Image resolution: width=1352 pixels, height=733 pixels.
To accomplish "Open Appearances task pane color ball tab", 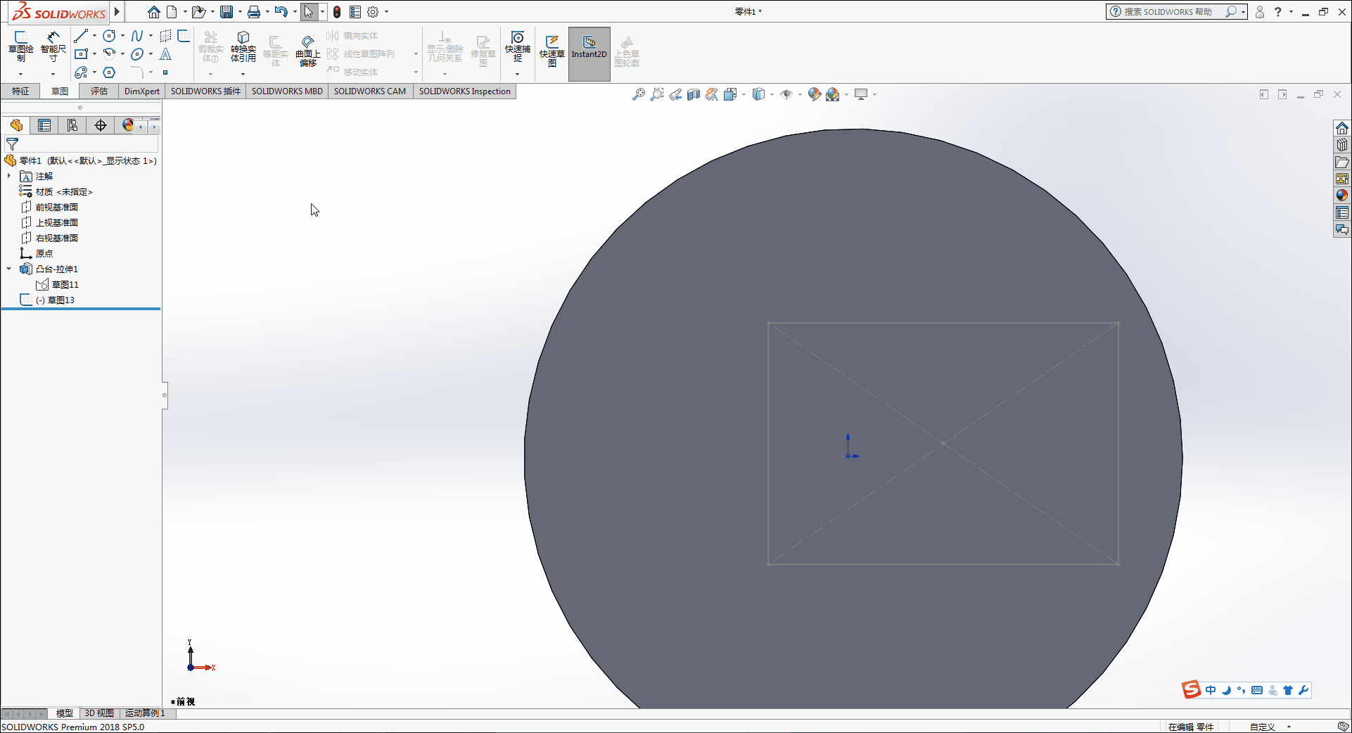I will (1342, 196).
